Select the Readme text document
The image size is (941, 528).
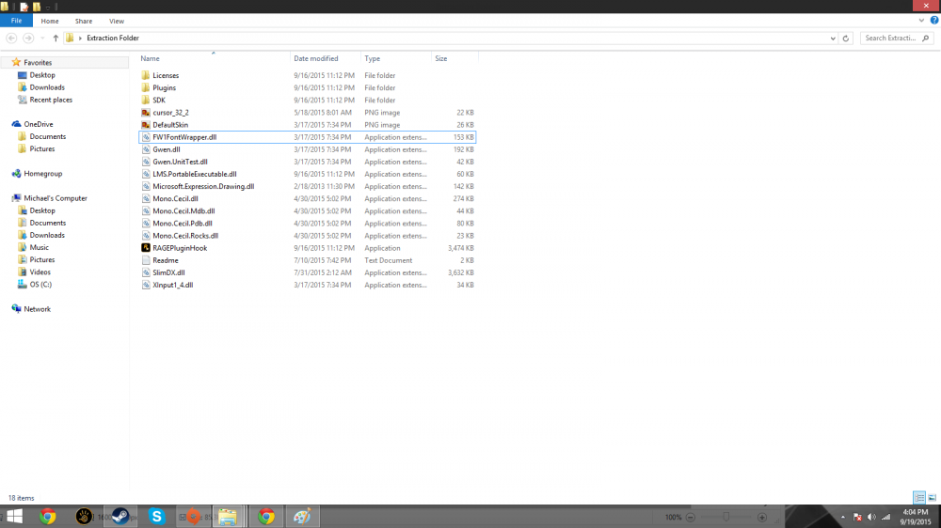(x=165, y=260)
